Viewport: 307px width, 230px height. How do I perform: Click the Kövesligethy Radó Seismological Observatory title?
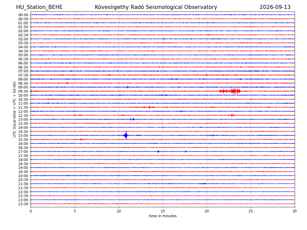click(x=156, y=7)
